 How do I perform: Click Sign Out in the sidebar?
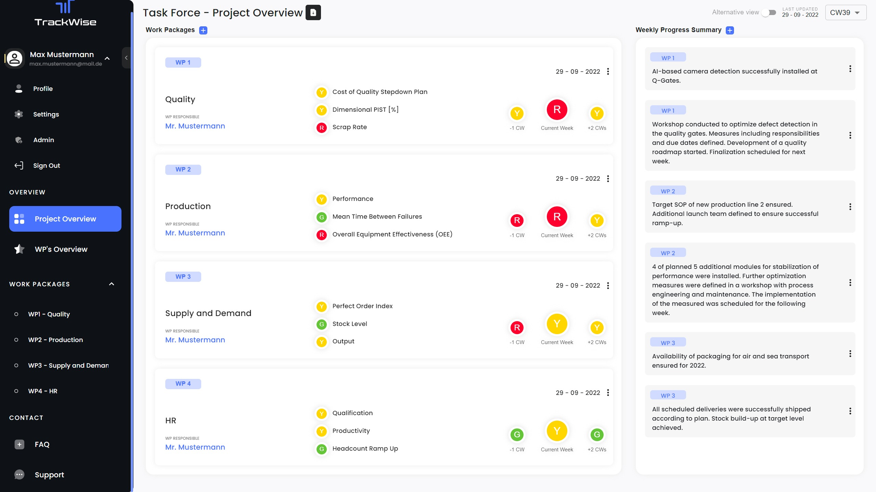coord(46,165)
